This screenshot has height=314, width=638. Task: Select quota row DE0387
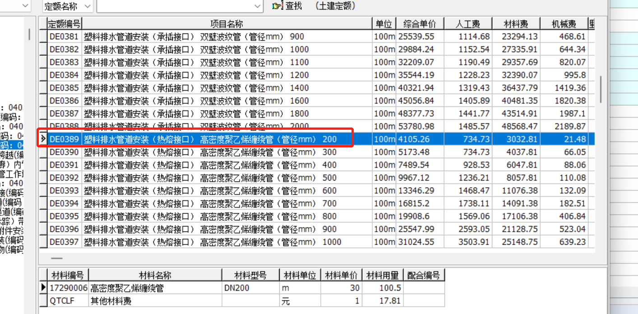pyautogui.click(x=318, y=114)
